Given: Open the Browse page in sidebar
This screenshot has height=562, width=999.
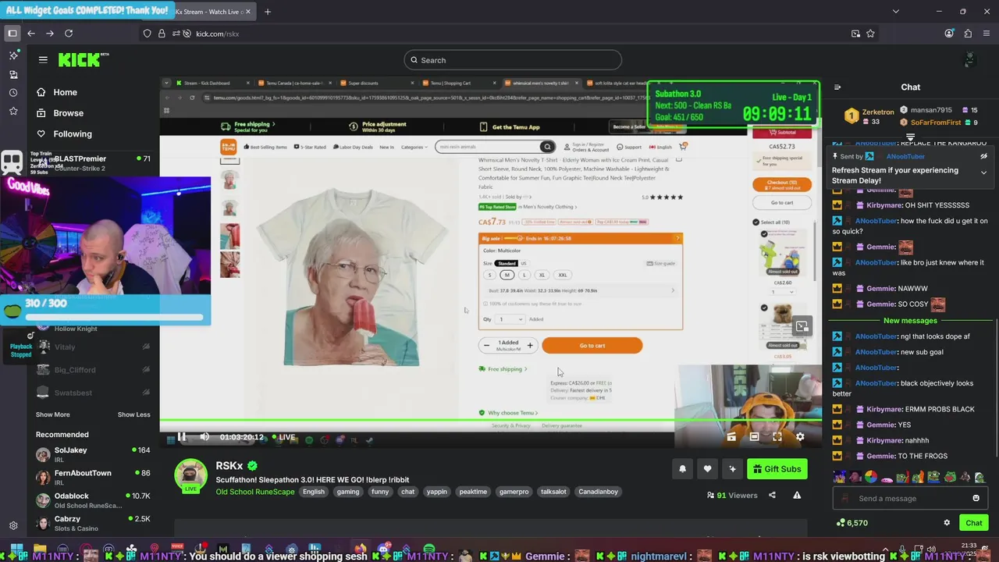Looking at the screenshot, I should click(60, 113).
